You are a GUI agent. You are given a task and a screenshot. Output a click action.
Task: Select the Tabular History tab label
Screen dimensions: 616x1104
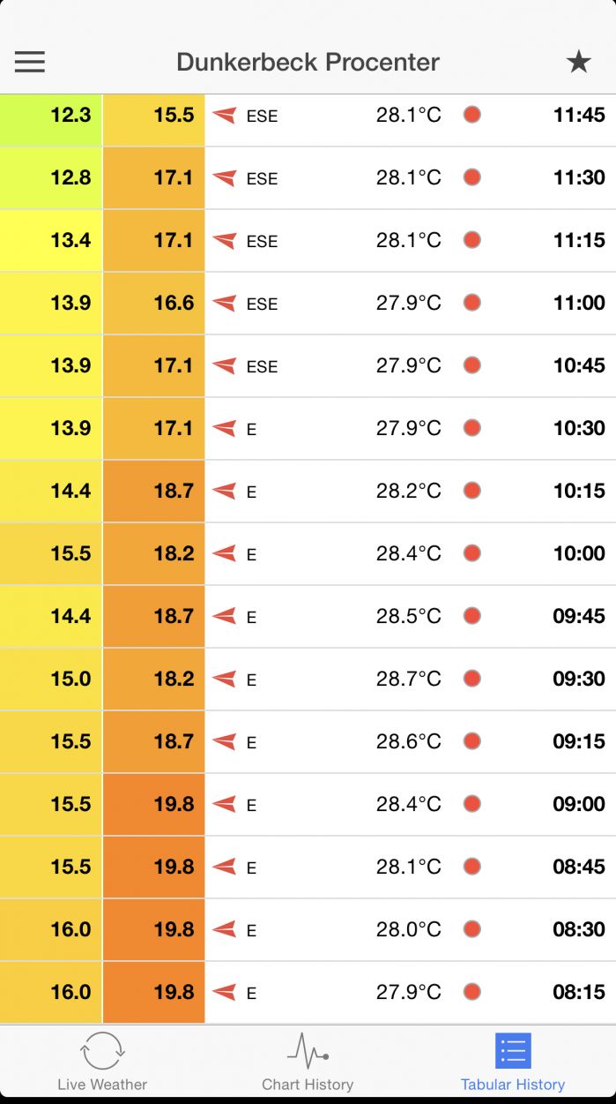tap(513, 1085)
